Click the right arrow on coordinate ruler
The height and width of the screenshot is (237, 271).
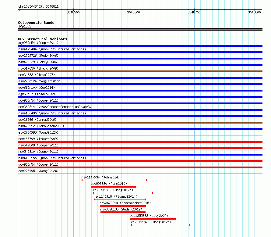262,10
